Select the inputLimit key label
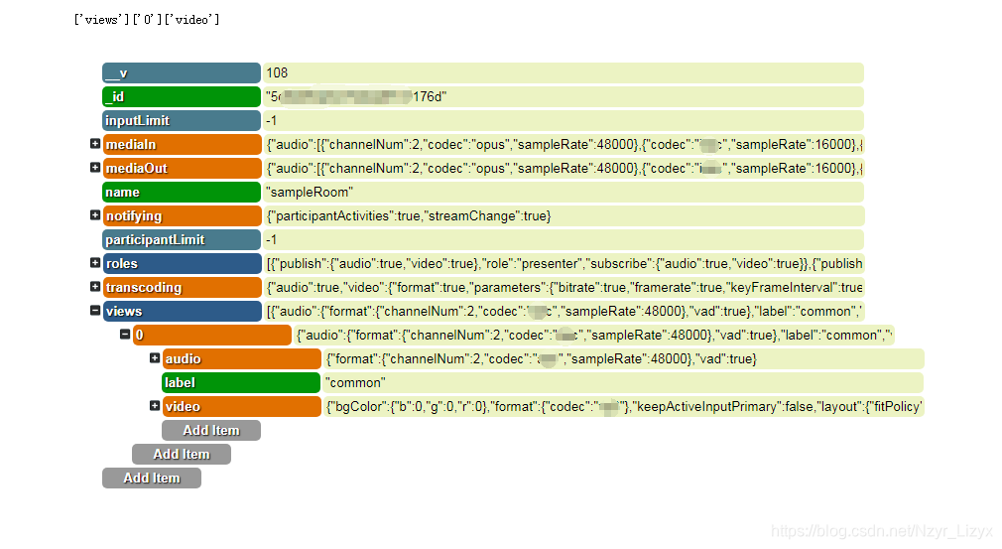Viewport: 1002px width, 549px height. pos(182,121)
